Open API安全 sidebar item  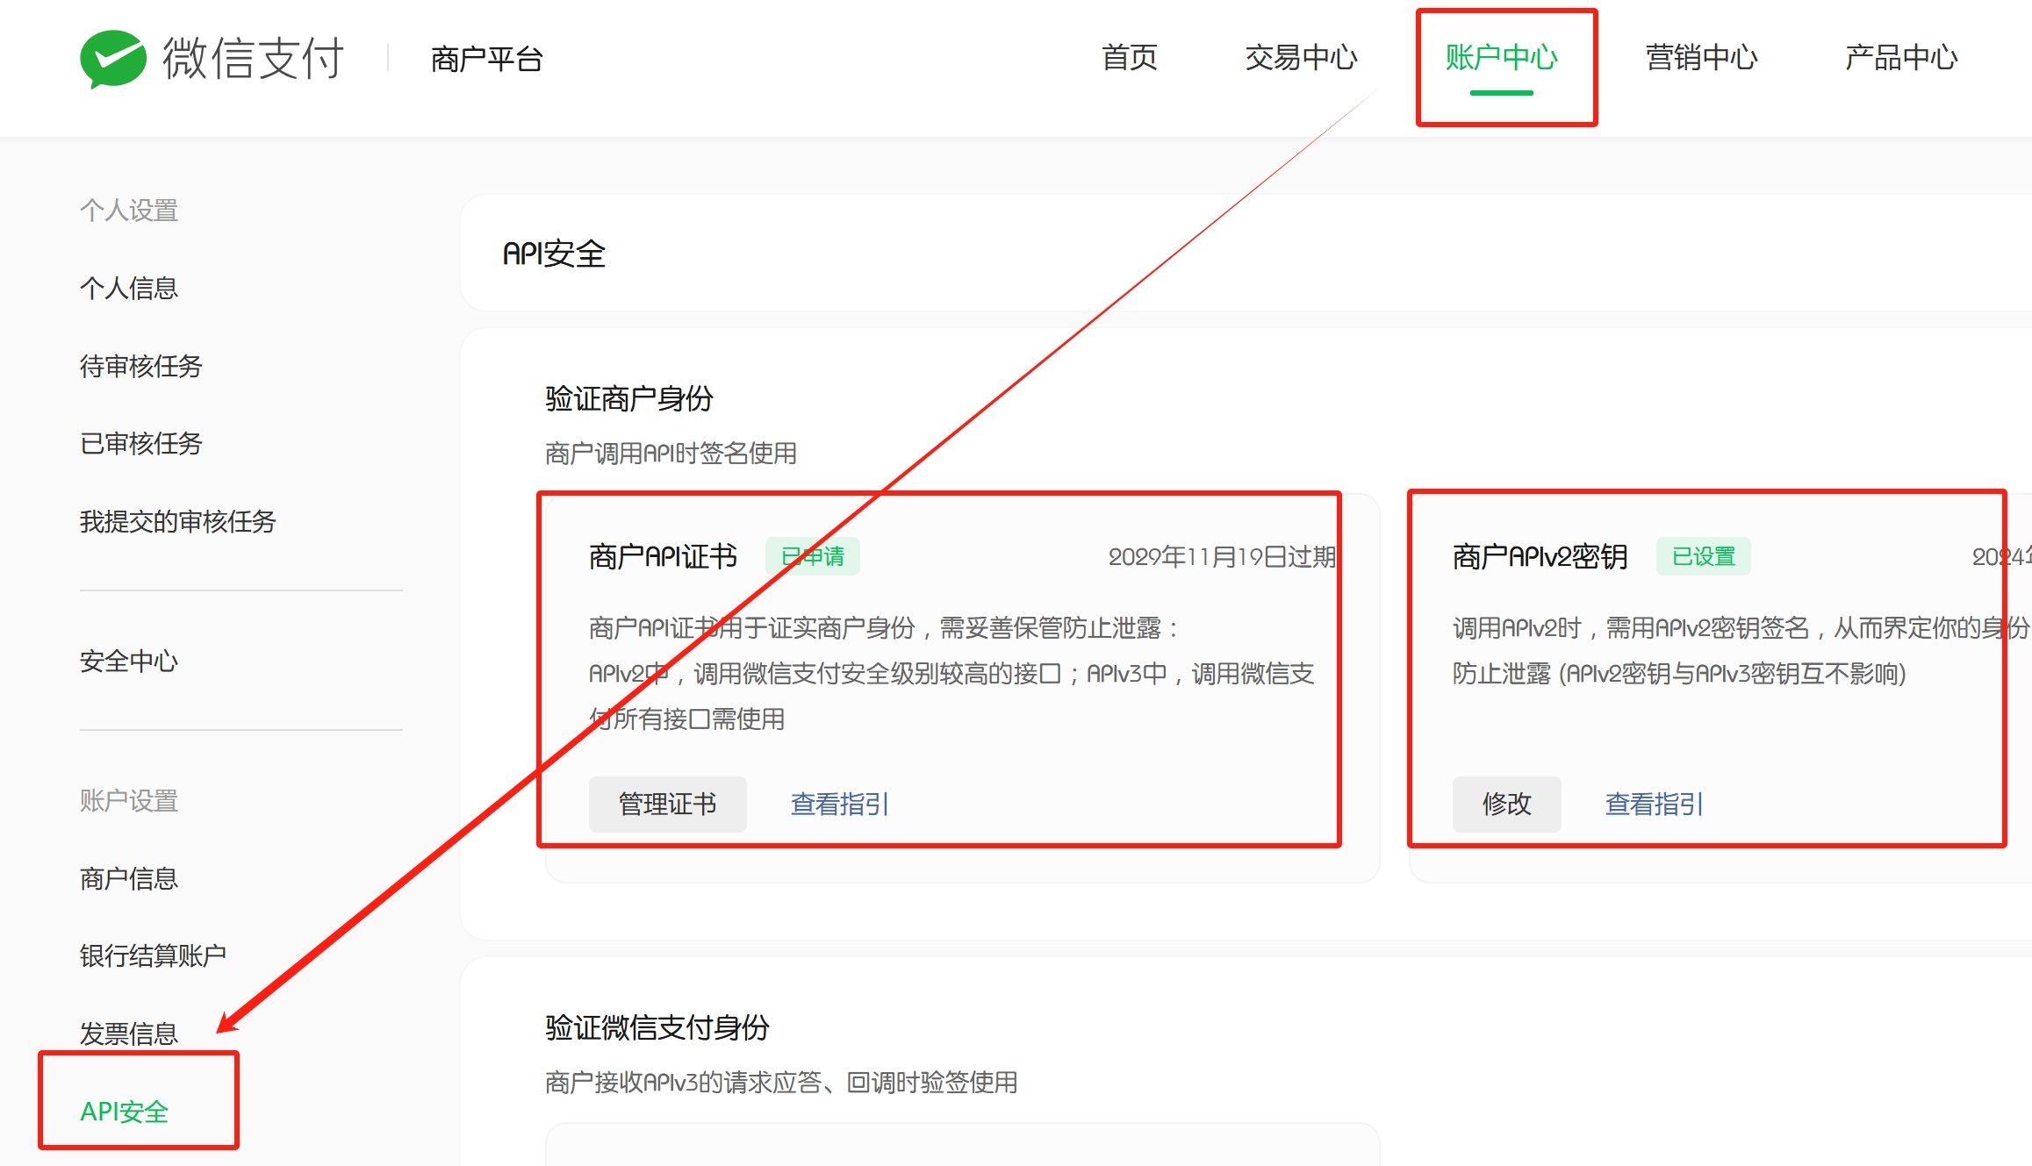(125, 1112)
